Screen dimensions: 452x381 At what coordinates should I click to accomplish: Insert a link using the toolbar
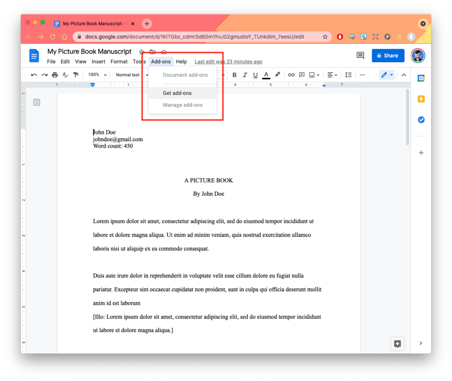(x=291, y=75)
